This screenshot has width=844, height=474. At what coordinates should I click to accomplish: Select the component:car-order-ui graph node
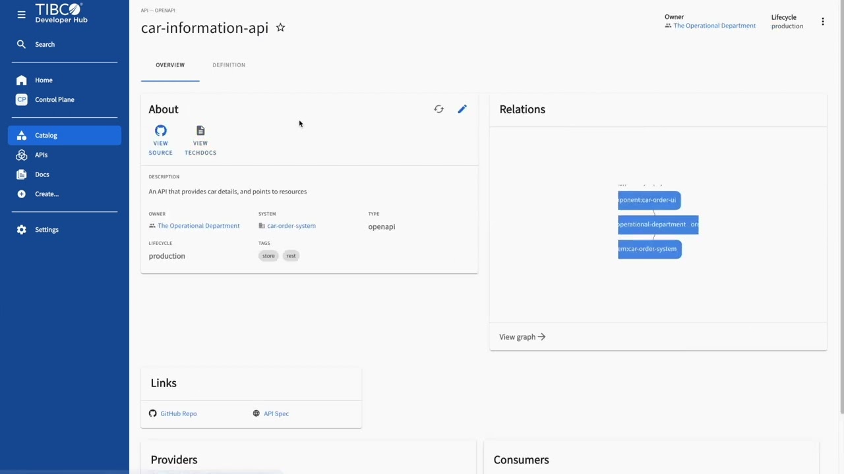649,200
